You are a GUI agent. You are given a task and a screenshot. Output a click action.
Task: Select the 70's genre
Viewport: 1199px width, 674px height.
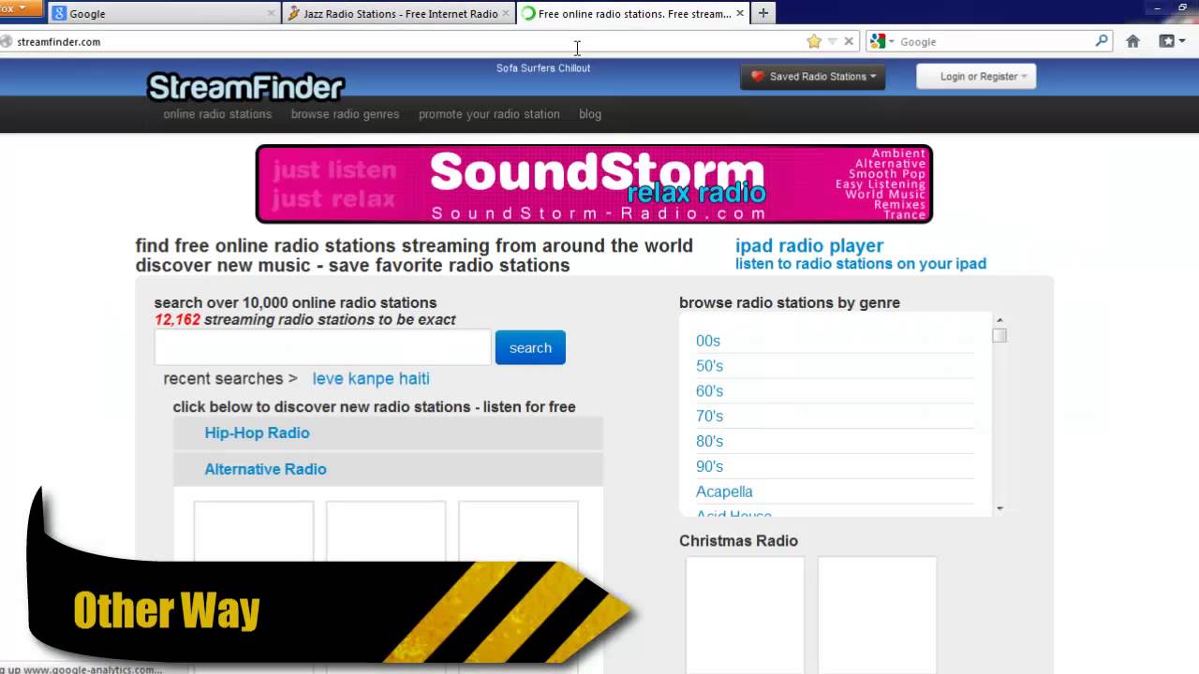(709, 417)
